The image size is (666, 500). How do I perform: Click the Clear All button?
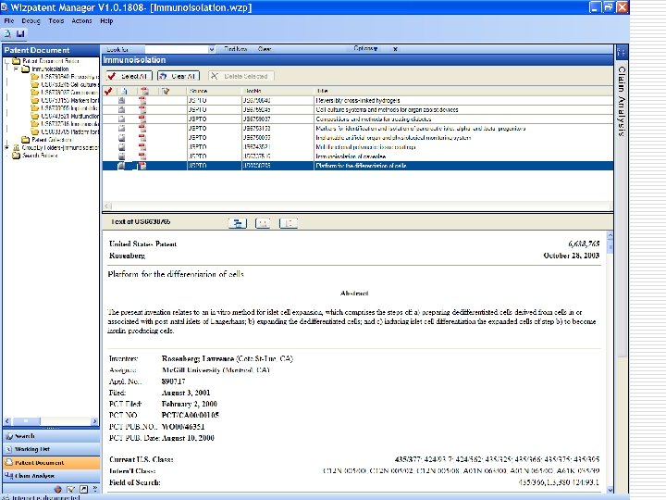tap(178, 76)
